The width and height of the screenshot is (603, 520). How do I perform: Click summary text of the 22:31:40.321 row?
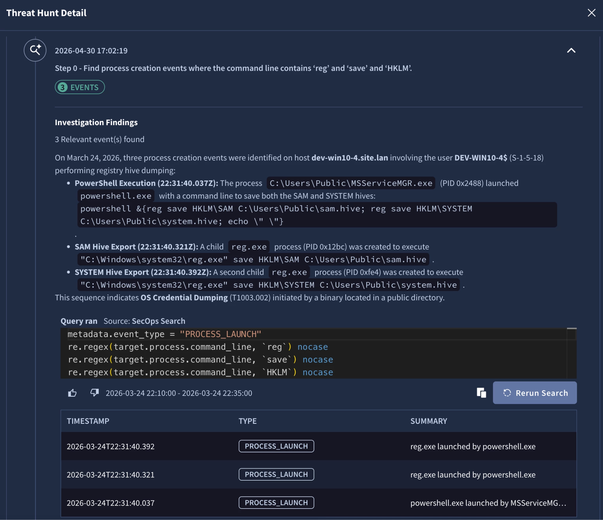coord(473,474)
